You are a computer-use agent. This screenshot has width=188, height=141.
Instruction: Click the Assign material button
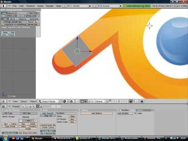pos(28,129)
